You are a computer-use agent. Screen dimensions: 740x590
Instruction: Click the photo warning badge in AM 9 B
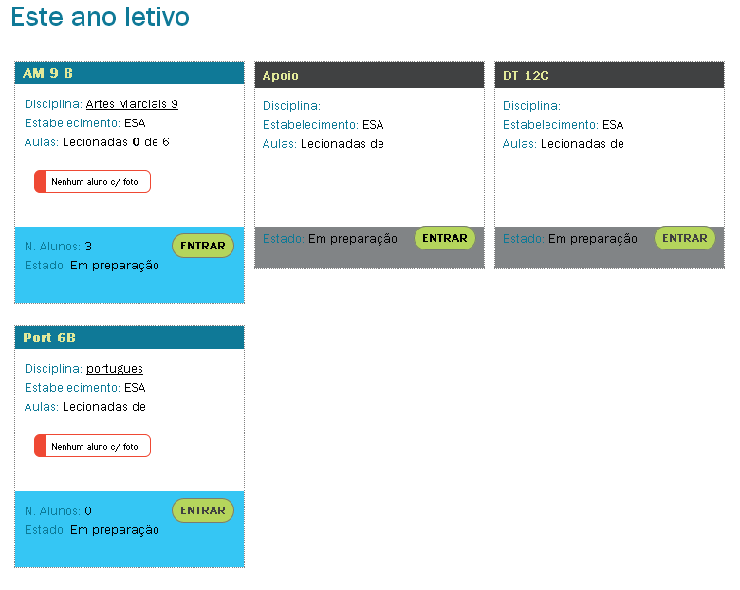click(x=93, y=181)
